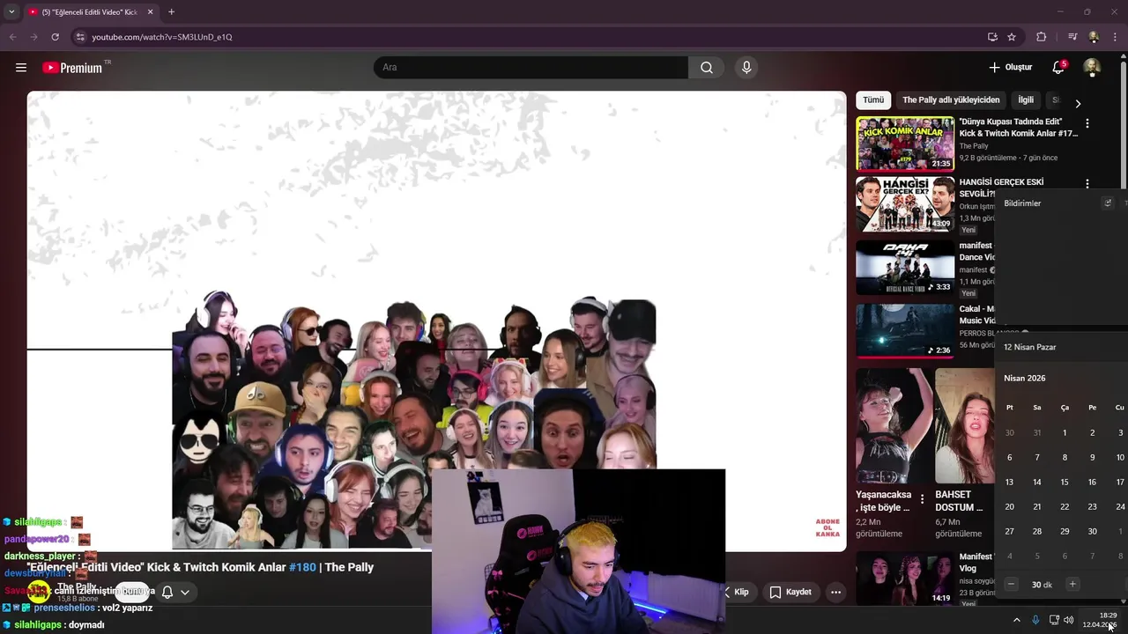Open taskbar volume speaker icon
The image size is (1128, 634).
1069,620
